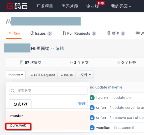144x135 pixels.
Task: Expand the 我的码云 dropdown
Action: (x=121, y=6)
